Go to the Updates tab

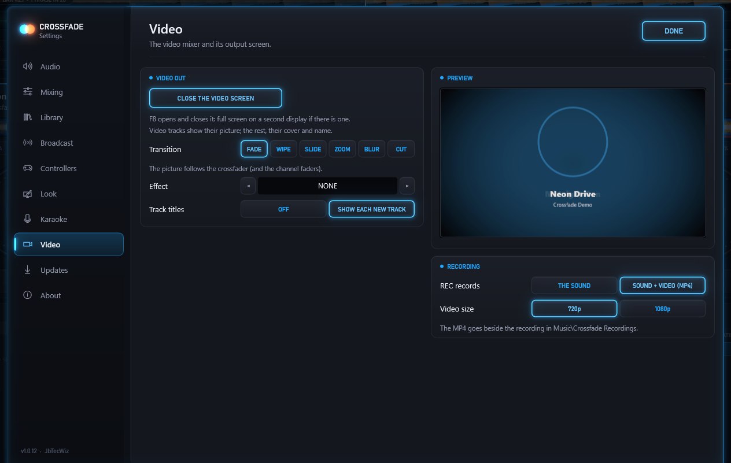(x=69, y=270)
